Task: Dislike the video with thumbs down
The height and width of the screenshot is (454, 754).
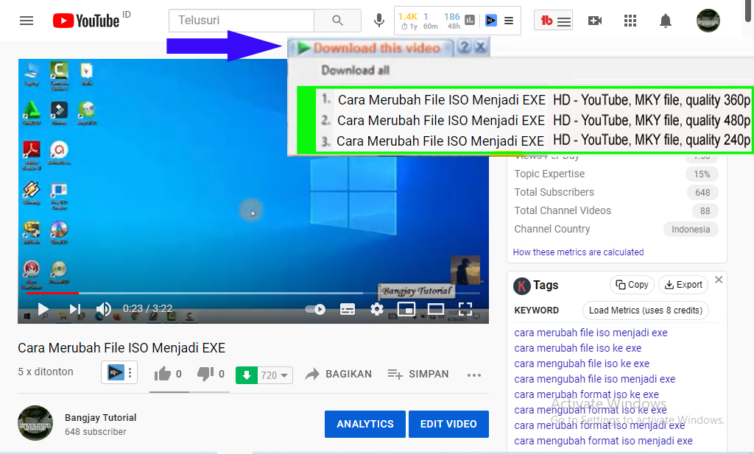Action: pyautogui.click(x=205, y=374)
